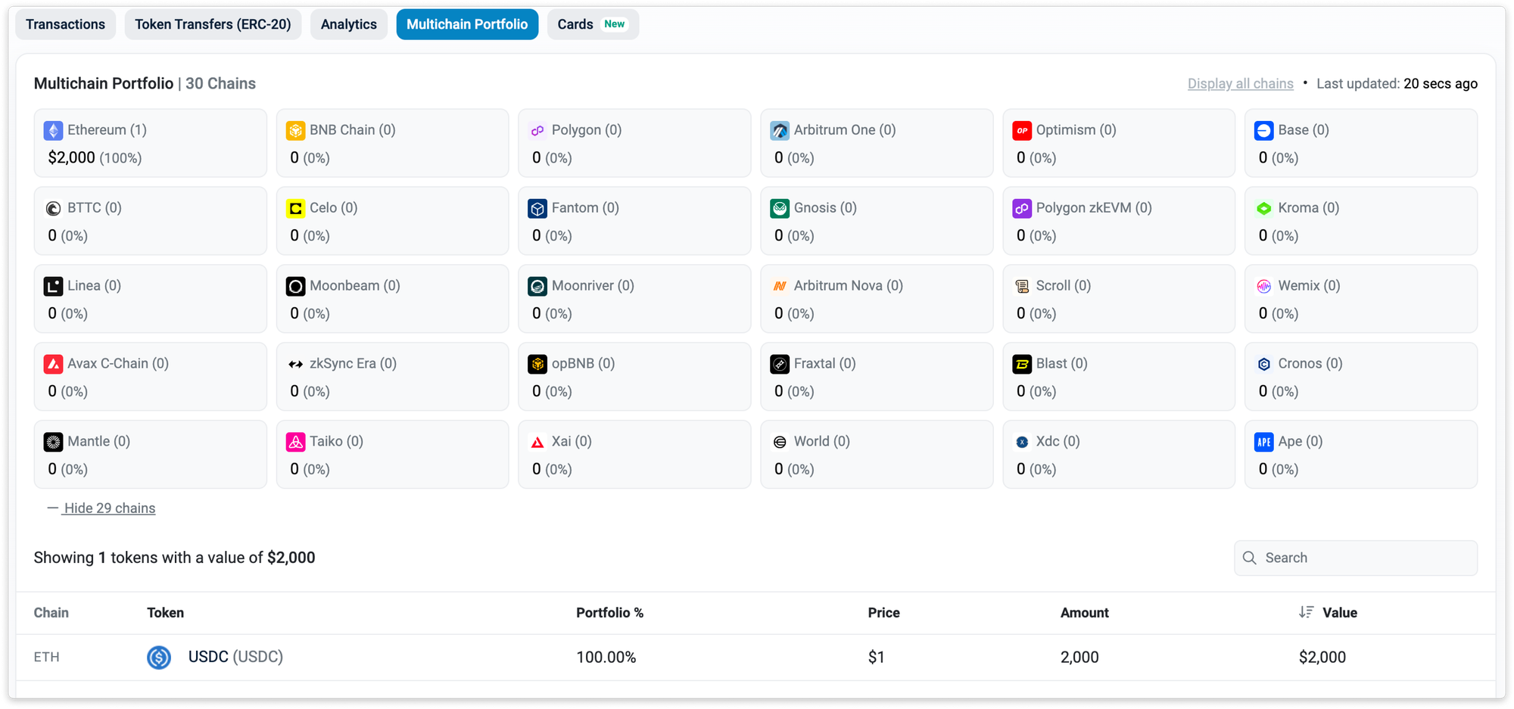Click the Ethereum chain logo icon
1514x709 pixels.
(53, 131)
